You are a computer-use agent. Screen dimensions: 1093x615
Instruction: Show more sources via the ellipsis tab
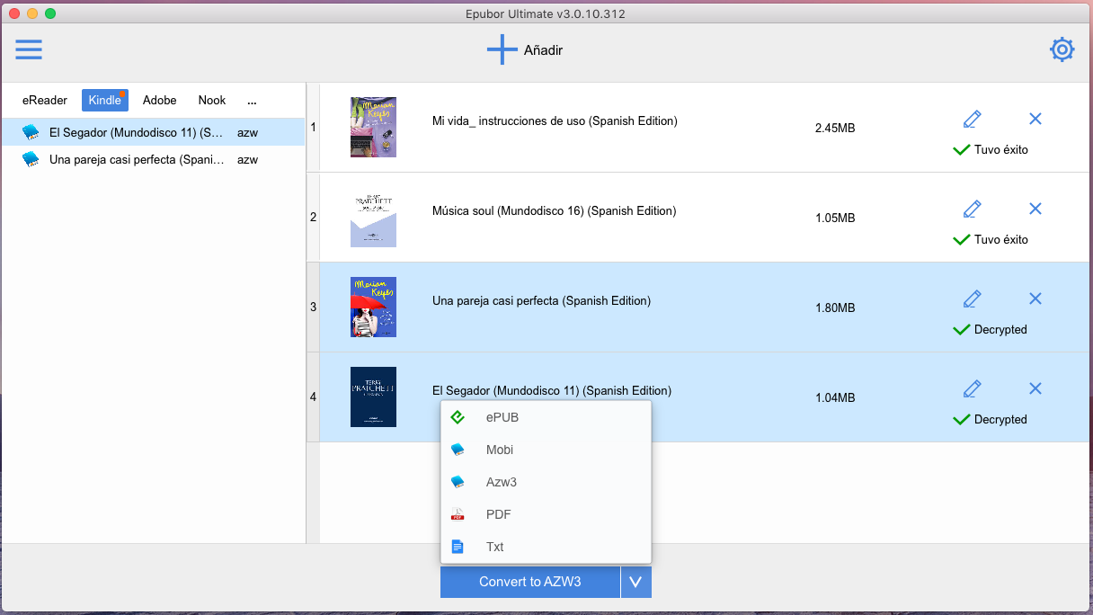tap(252, 100)
